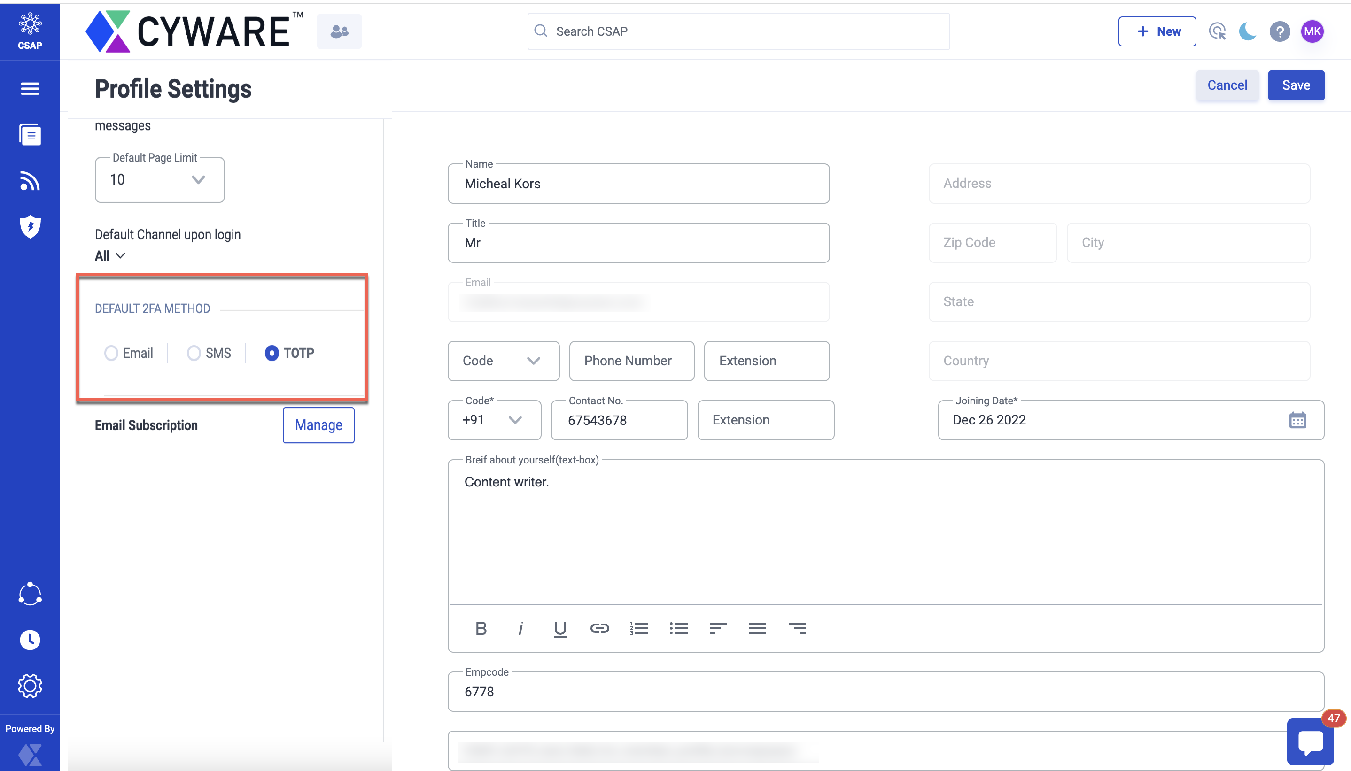Open the CSAP app switcher icon

(30, 31)
